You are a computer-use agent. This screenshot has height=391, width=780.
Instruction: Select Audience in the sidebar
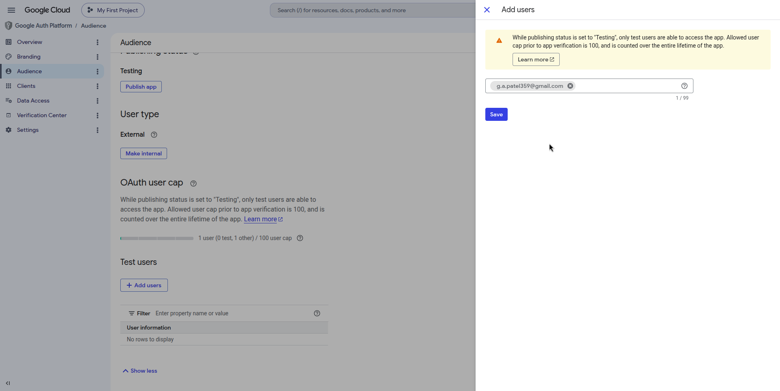[x=29, y=71]
